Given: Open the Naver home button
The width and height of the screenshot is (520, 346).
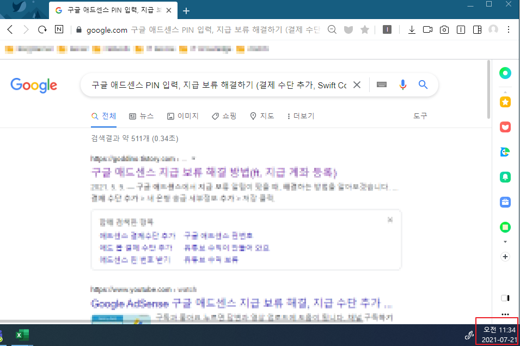Looking at the screenshot, I should [x=59, y=29].
